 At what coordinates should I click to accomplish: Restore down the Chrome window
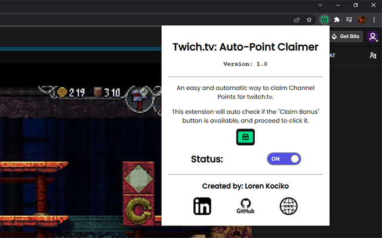(x=356, y=5)
